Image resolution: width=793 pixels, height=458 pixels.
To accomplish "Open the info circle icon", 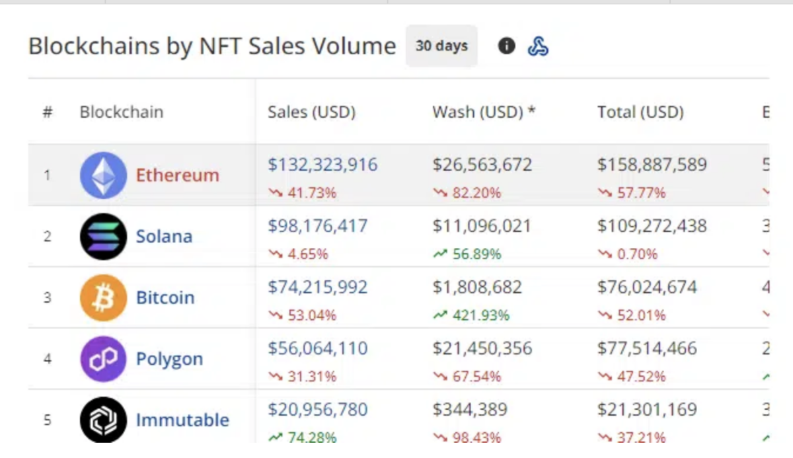I will 506,46.
